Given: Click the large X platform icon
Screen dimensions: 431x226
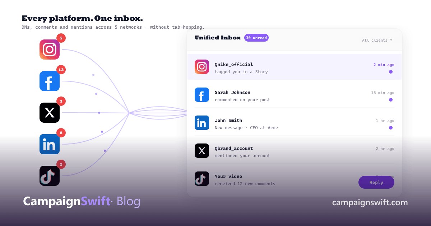Looking at the screenshot, I should [x=50, y=113].
